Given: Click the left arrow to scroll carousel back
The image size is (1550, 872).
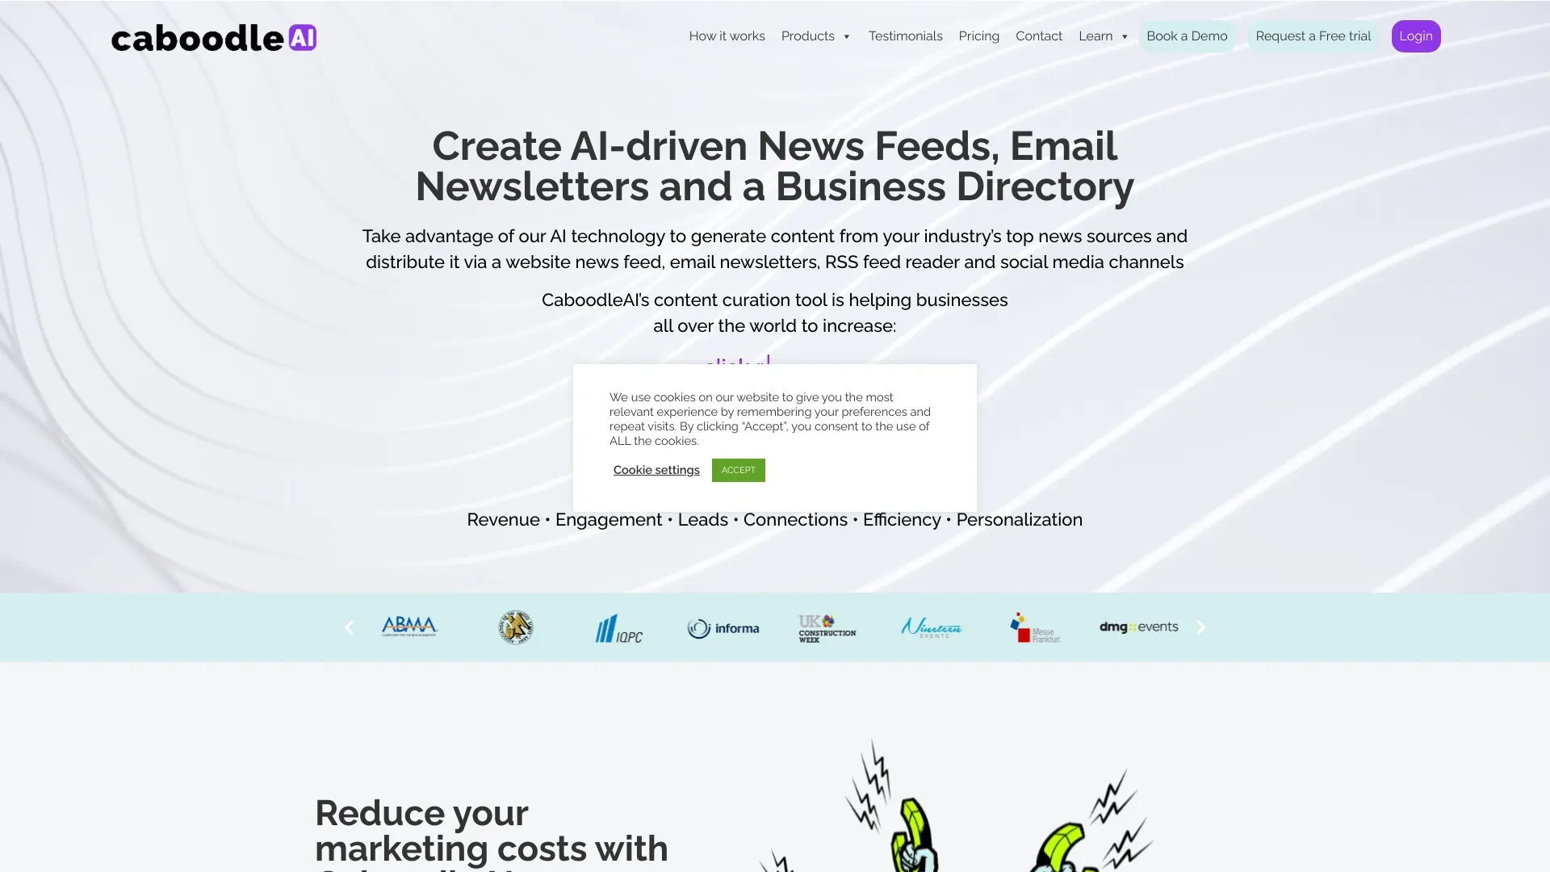Looking at the screenshot, I should [348, 626].
